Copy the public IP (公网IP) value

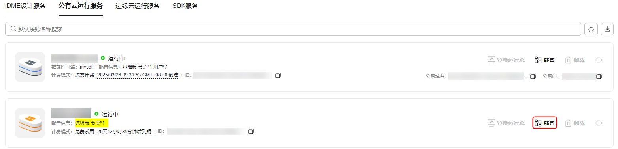pyautogui.click(x=599, y=76)
